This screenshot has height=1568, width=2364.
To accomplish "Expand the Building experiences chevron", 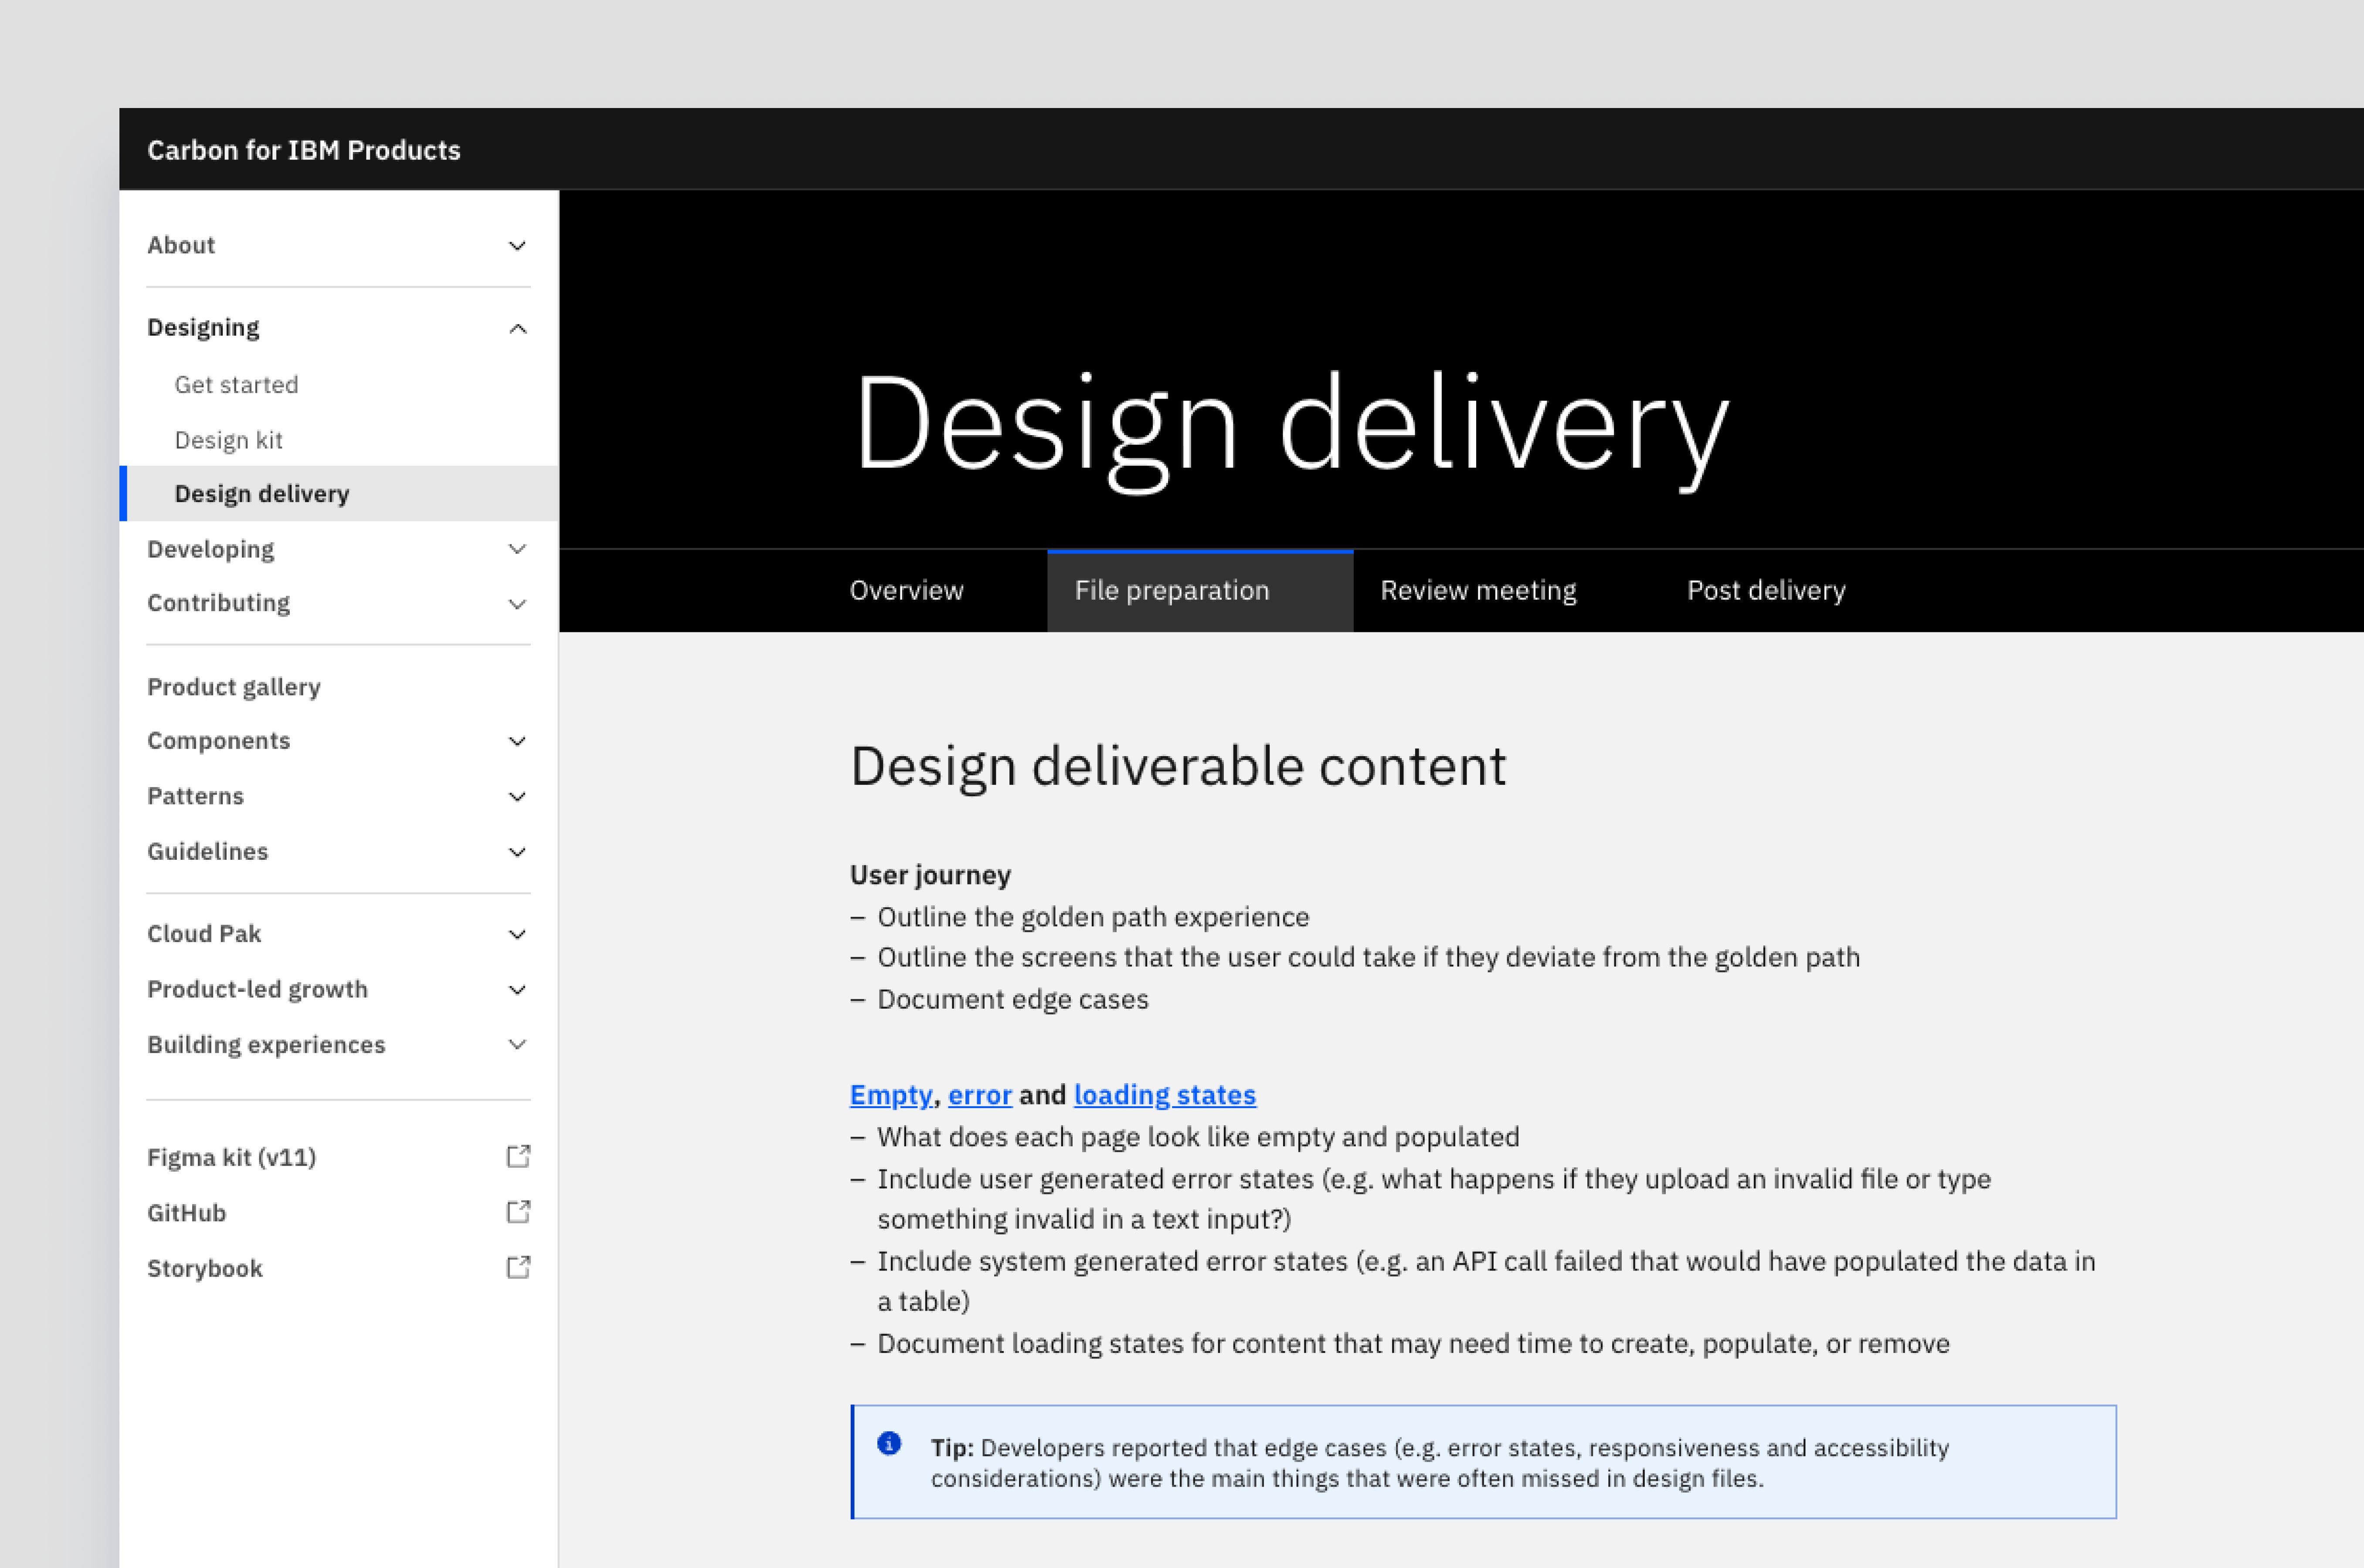I will (x=517, y=1045).
